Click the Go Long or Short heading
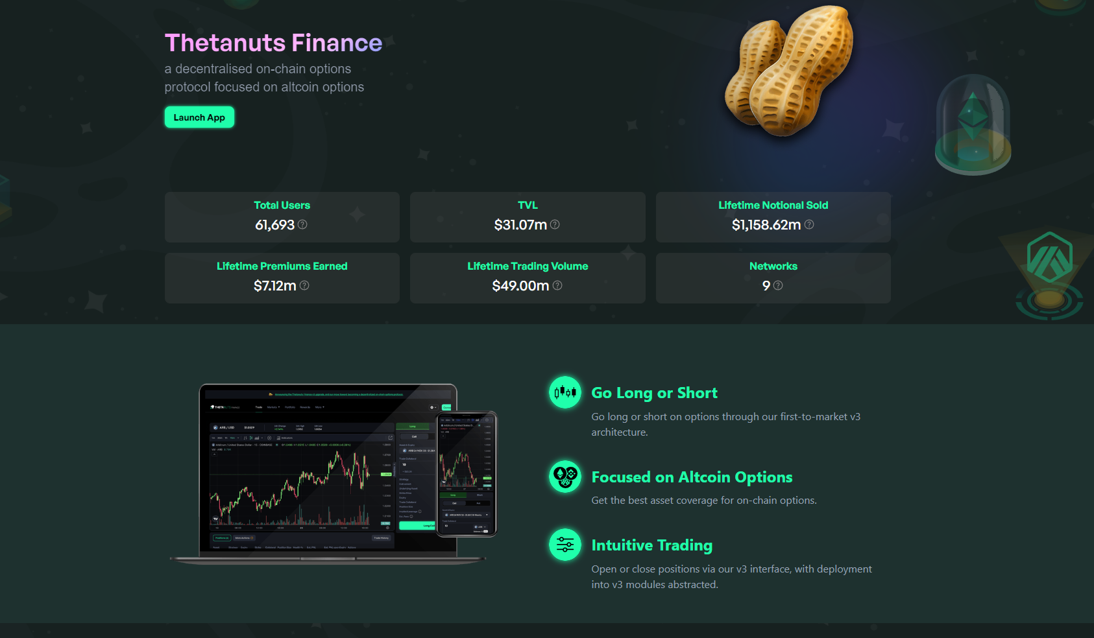This screenshot has height=638, width=1094. [654, 393]
